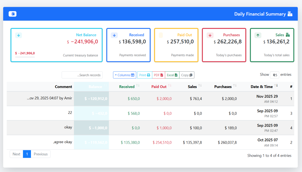Click the cash register icon on Sales card
This screenshot has height=172, width=302.
point(288,35)
